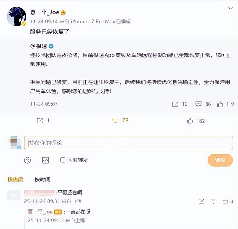Screen dimensions: 238x229
Task: Sort comments by 按热度 tab
Action: click(x=15, y=180)
